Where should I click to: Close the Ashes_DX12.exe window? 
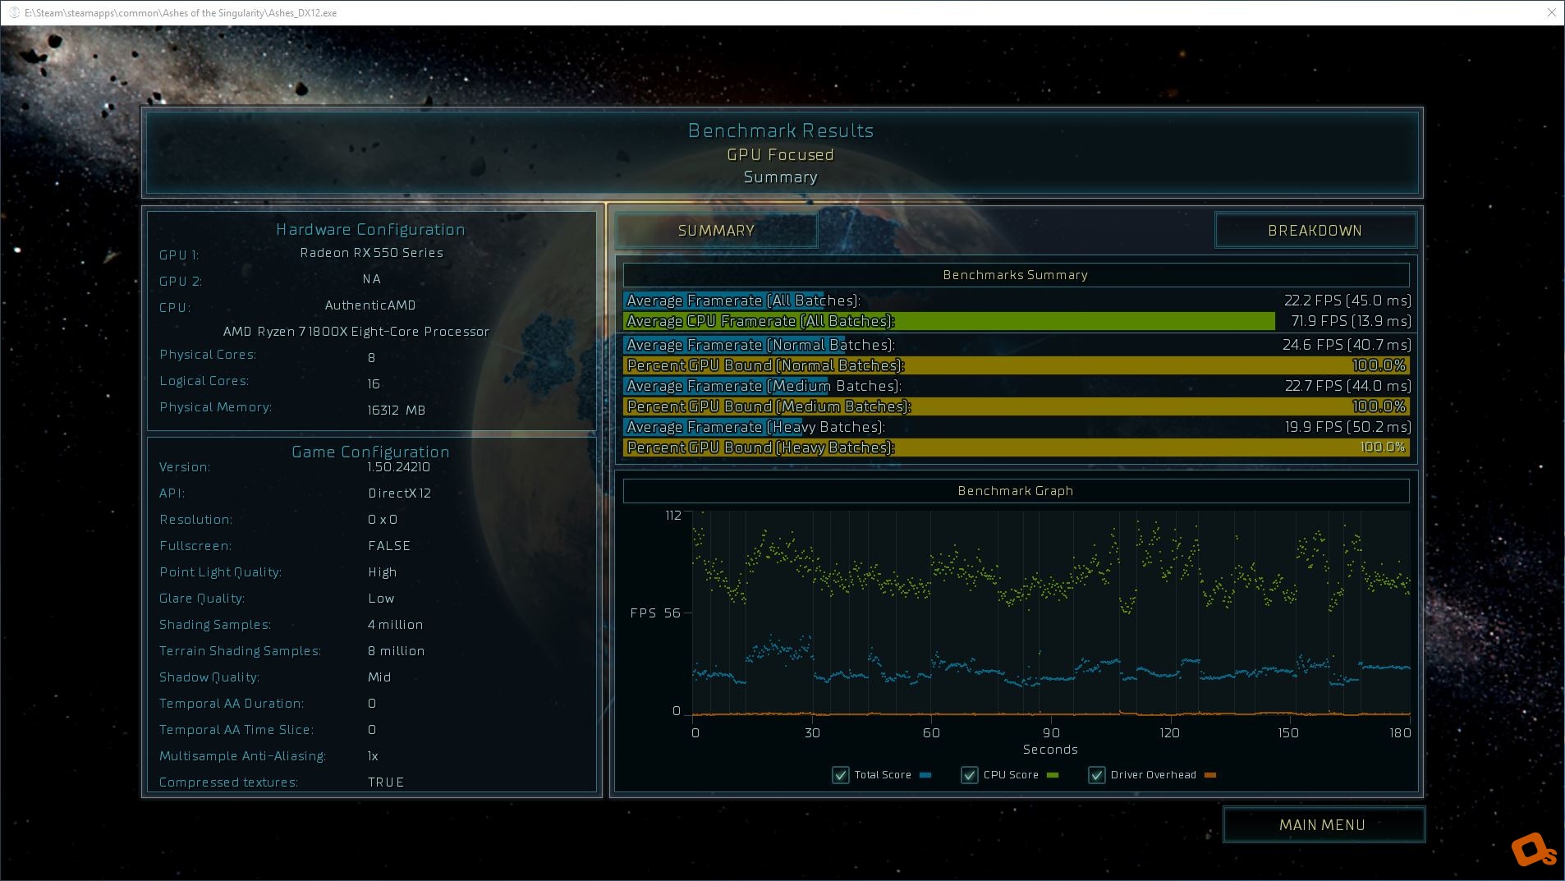[x=1551, y=12]
